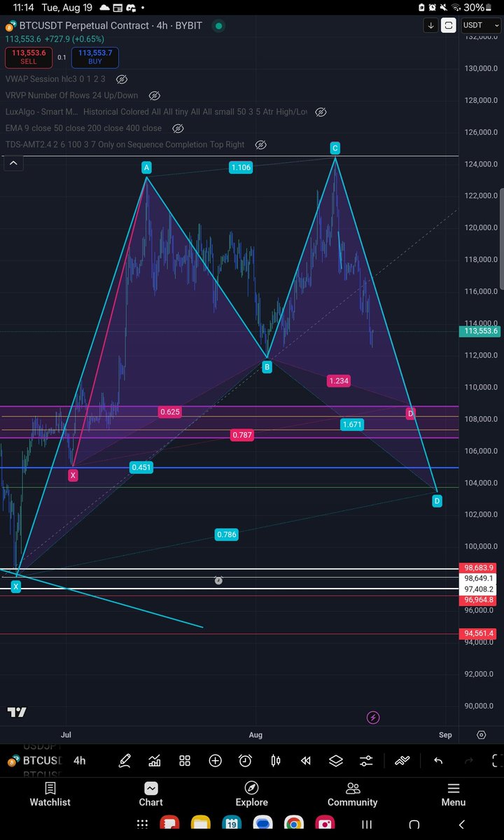Undo the last chart action
This screenshot has height=840, width=504.
tap(438, 760)
